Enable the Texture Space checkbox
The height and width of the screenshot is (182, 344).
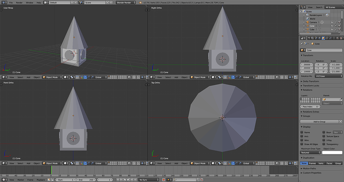(324, 136)
